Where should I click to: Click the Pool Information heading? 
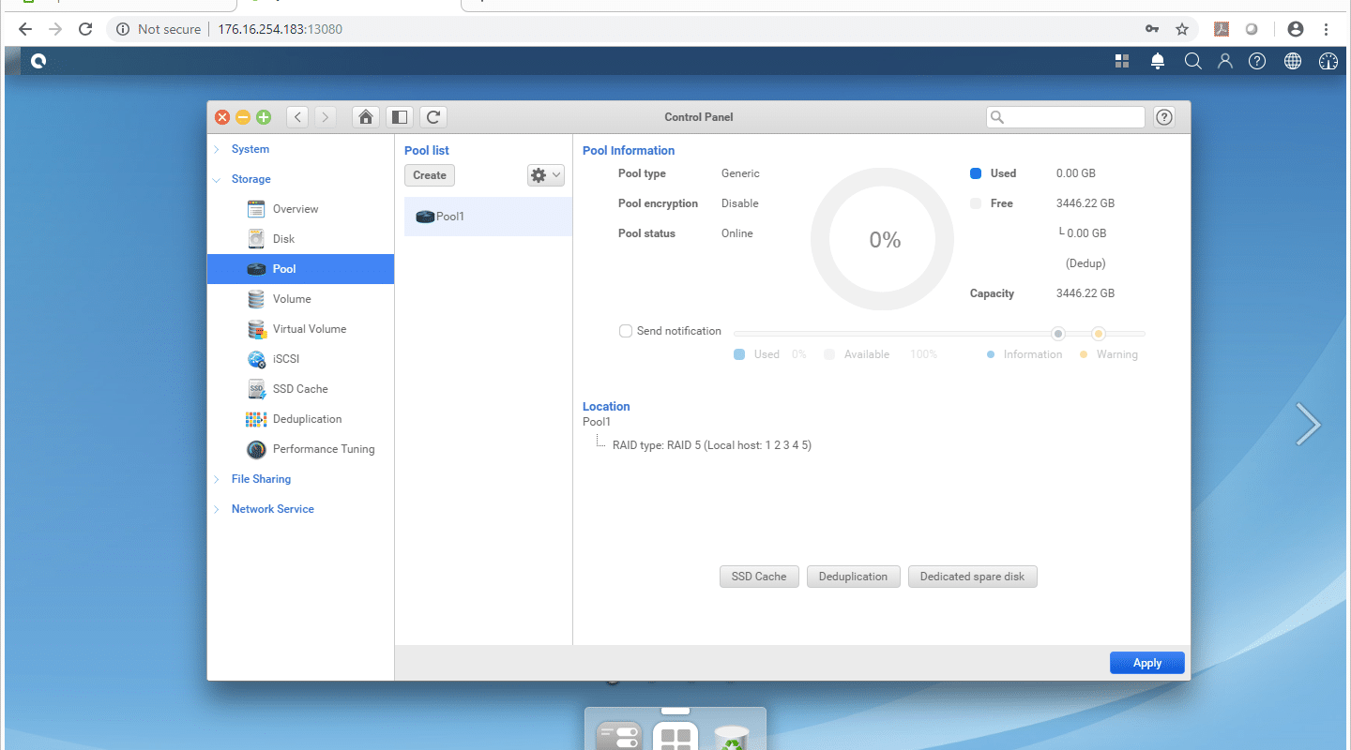[x=629, y=150]
